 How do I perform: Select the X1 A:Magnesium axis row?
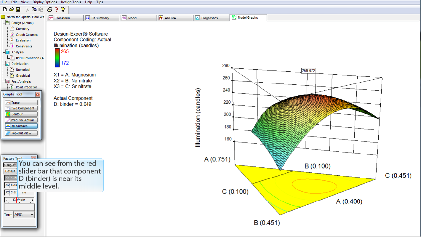pyautogui.click(x=11, y=178)
